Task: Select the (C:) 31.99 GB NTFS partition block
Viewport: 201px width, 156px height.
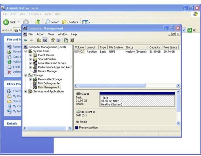Action: tap(137, 101)
